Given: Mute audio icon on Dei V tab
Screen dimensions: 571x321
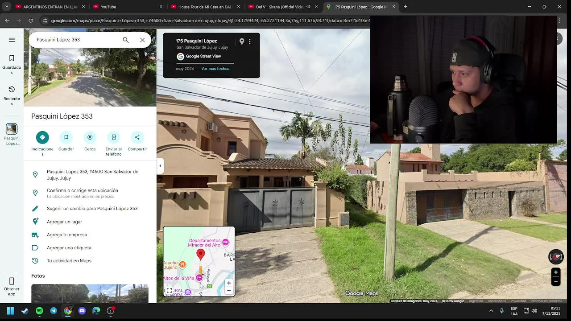Looking at the screenshot, I should tap(308, 7).
